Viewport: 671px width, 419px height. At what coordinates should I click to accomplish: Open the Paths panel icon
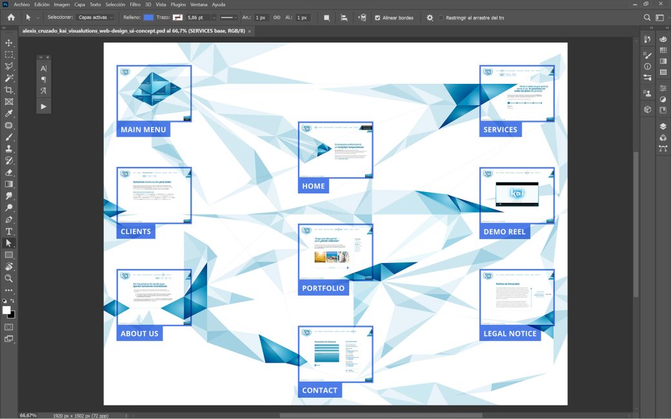[x=663, y=149]
